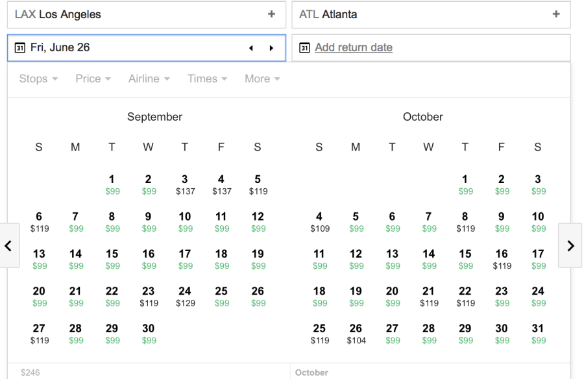
Task: Click the return date calendar icon
Action: [x=304, y=47]
